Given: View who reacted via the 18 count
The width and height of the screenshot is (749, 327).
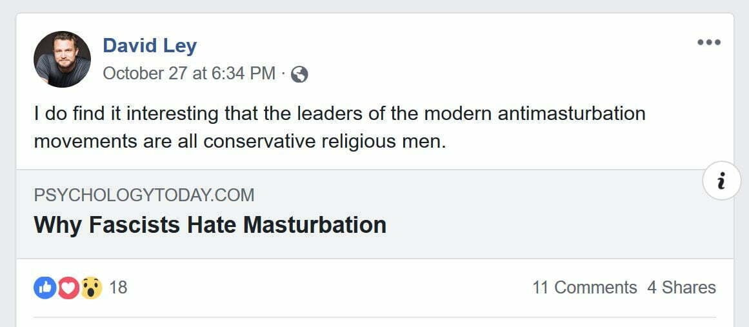Looking at the screenshot, I should 118,288.
